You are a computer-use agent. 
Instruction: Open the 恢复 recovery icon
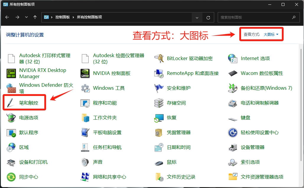pos(159,118)
